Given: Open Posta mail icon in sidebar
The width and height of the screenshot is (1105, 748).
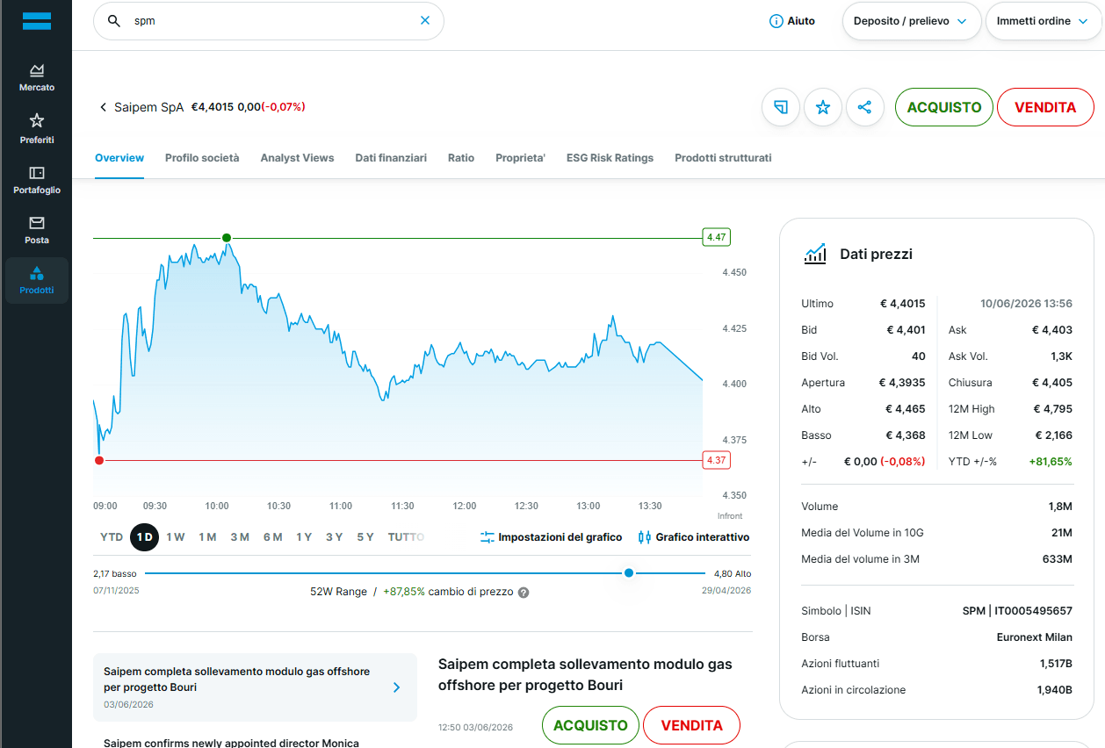Looking at the screenshot, I should (x=37, y=230).
